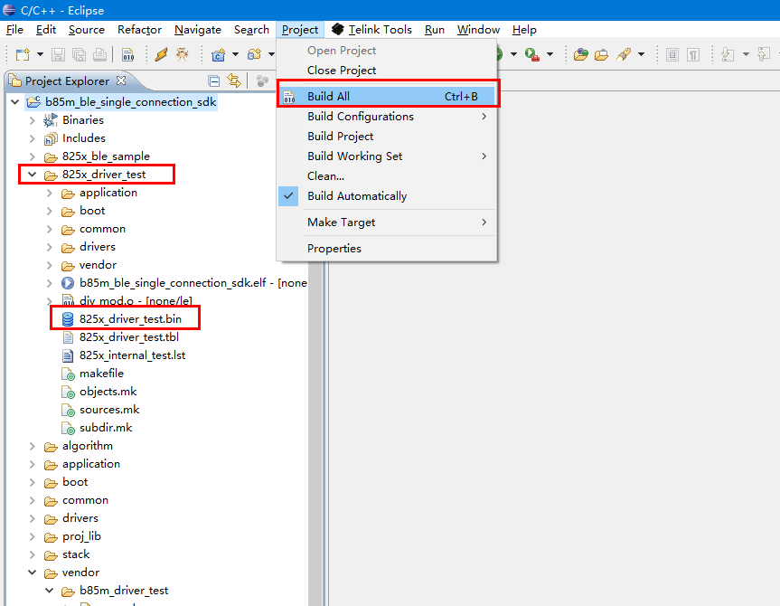
Task: Click the bug creature toolbar icon
Action: [182, 54]
